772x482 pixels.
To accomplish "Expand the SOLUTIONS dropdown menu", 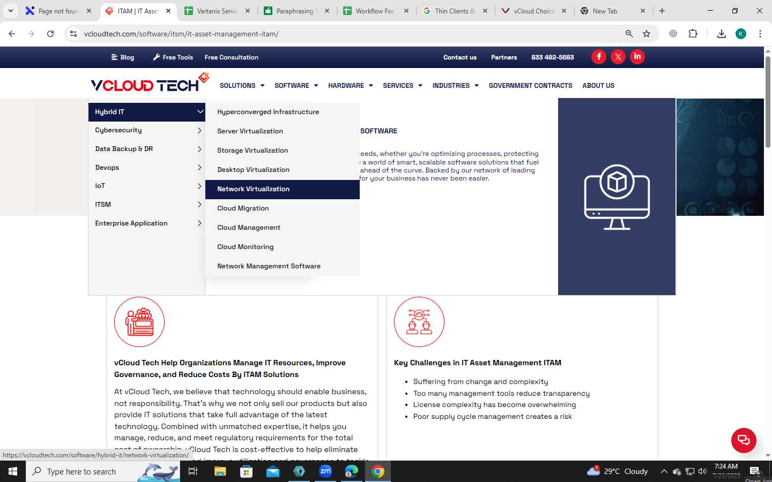I will 242,86.
